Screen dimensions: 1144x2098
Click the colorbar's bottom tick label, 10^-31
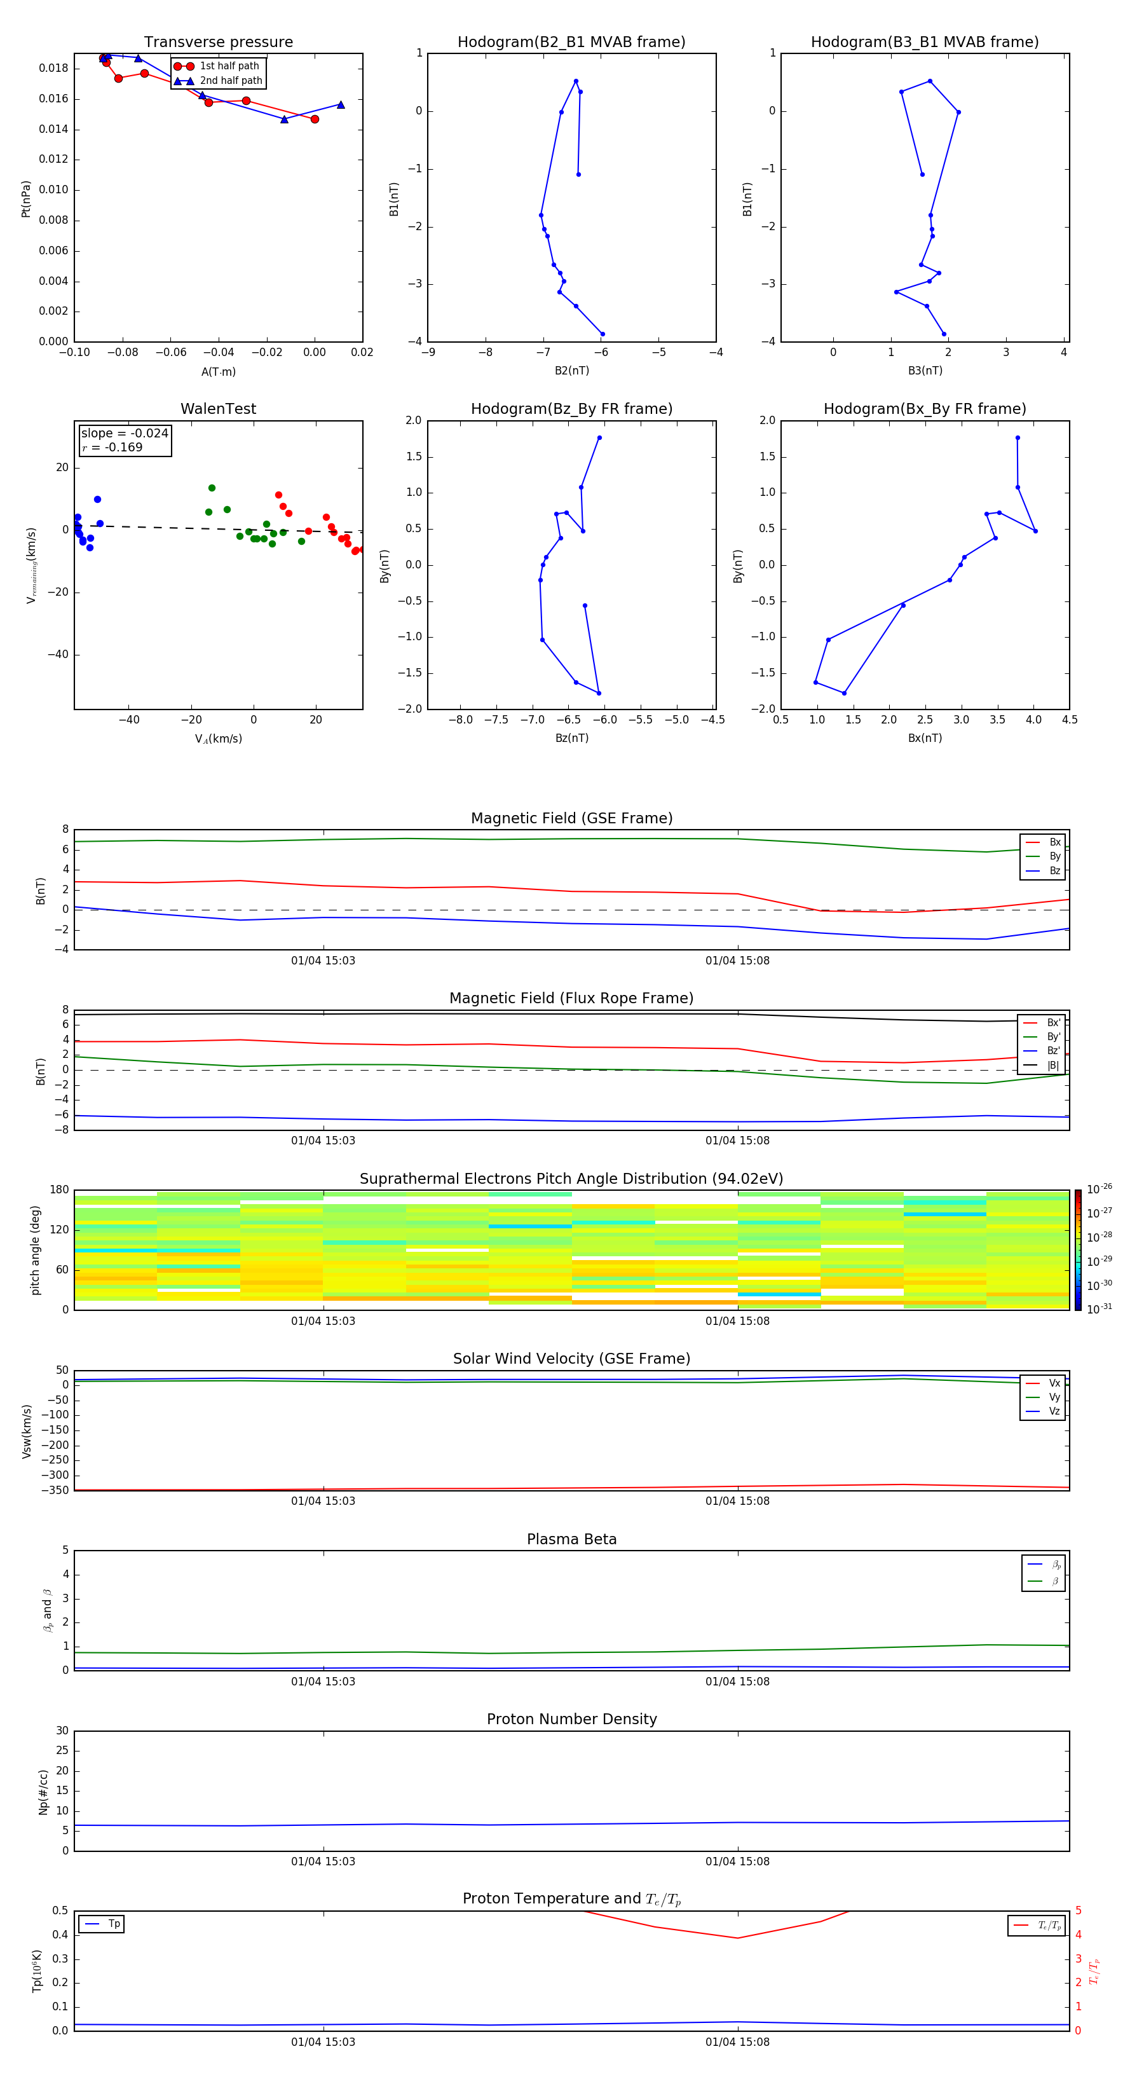point(1100,1309)
